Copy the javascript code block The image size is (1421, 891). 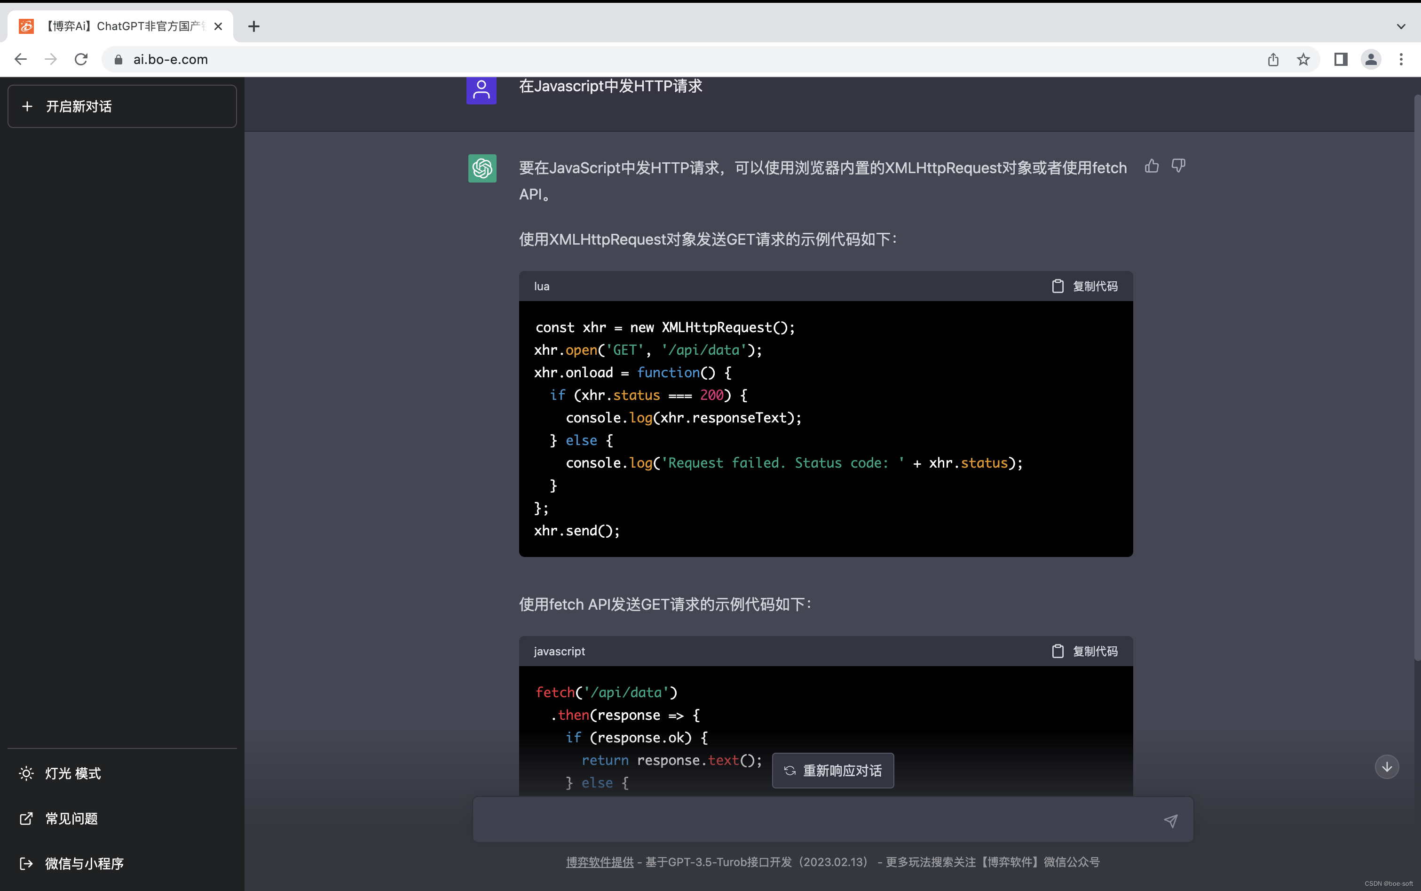pyautogui.click(x=1085, y=651)
